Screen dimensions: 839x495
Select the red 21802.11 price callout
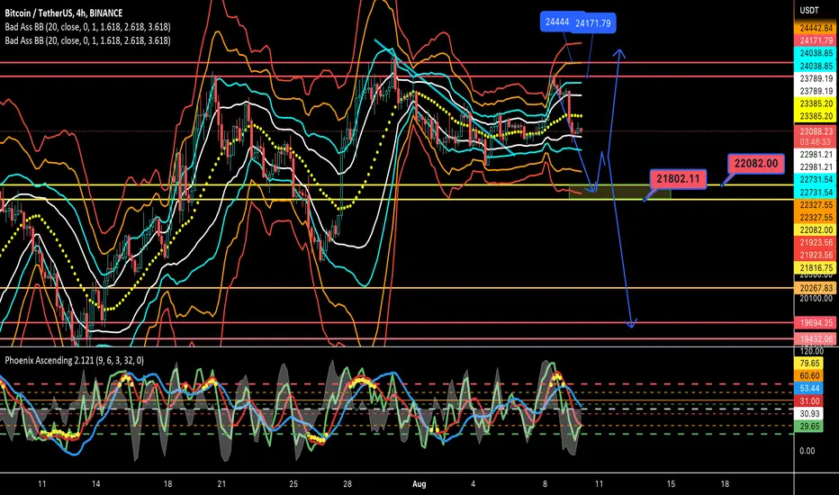coord(678,179)
